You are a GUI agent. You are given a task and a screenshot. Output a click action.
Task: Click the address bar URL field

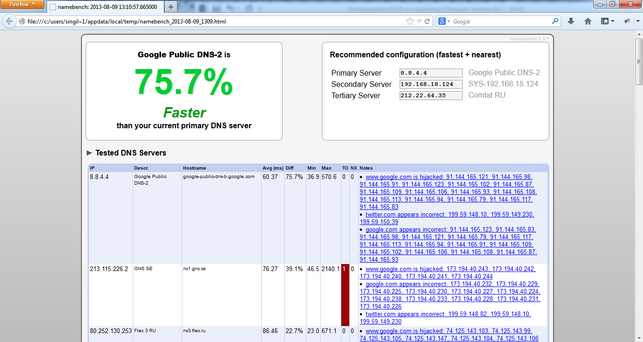click(212, 21)
